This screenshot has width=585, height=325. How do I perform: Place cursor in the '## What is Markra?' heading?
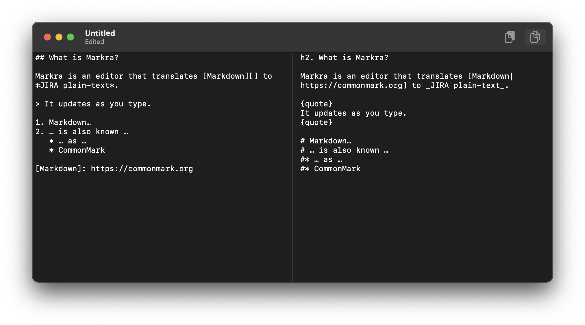[77, 58]
